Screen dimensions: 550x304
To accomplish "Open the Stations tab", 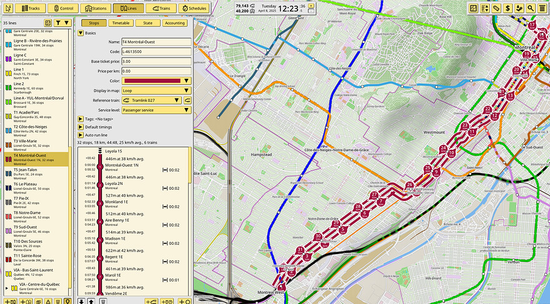I will pyautogui.click(x=96, y=8).
